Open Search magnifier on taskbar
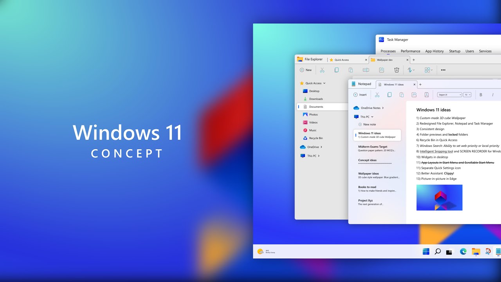 click(x=438, y=251)
